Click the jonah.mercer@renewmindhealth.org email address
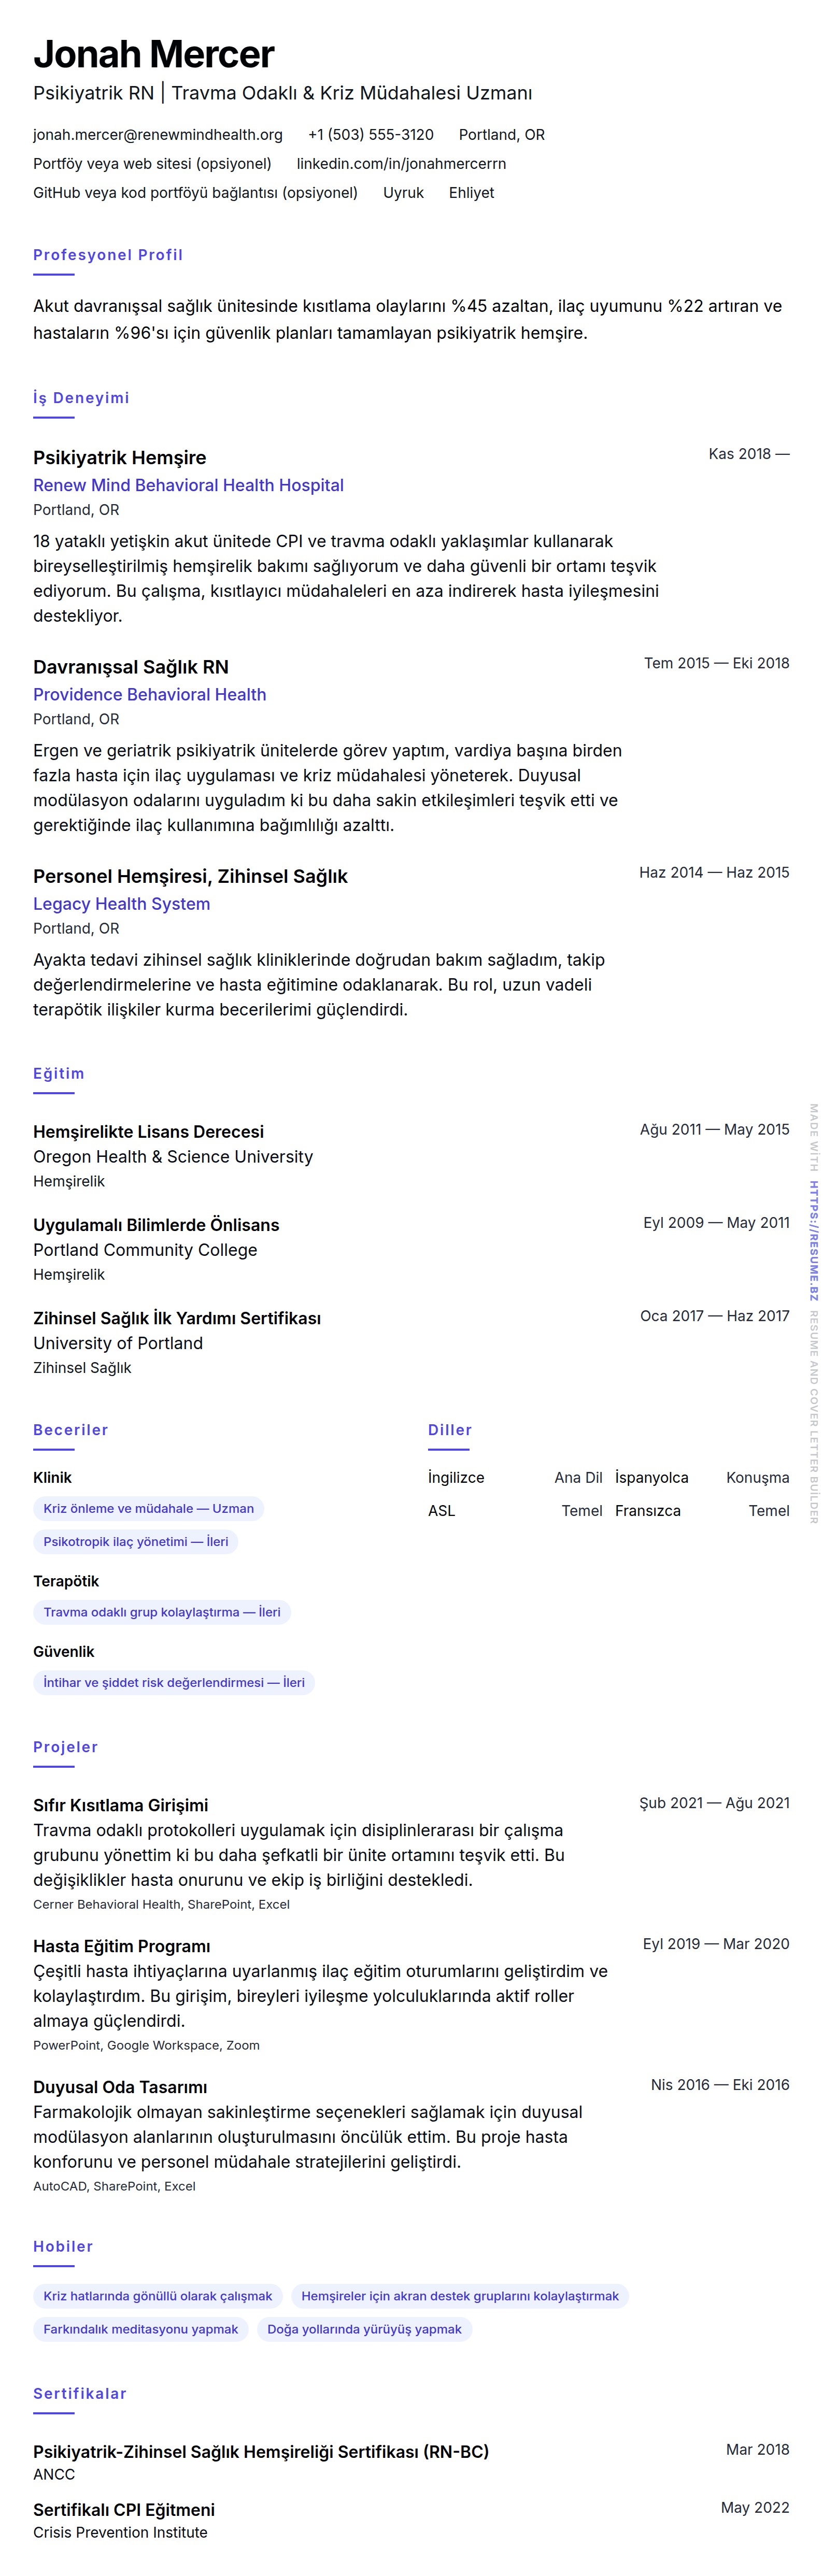This screenshot has width=823, height=2576. pos(158,135)
